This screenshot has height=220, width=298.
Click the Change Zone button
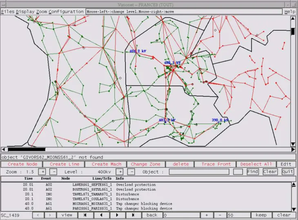click(146, 164)
